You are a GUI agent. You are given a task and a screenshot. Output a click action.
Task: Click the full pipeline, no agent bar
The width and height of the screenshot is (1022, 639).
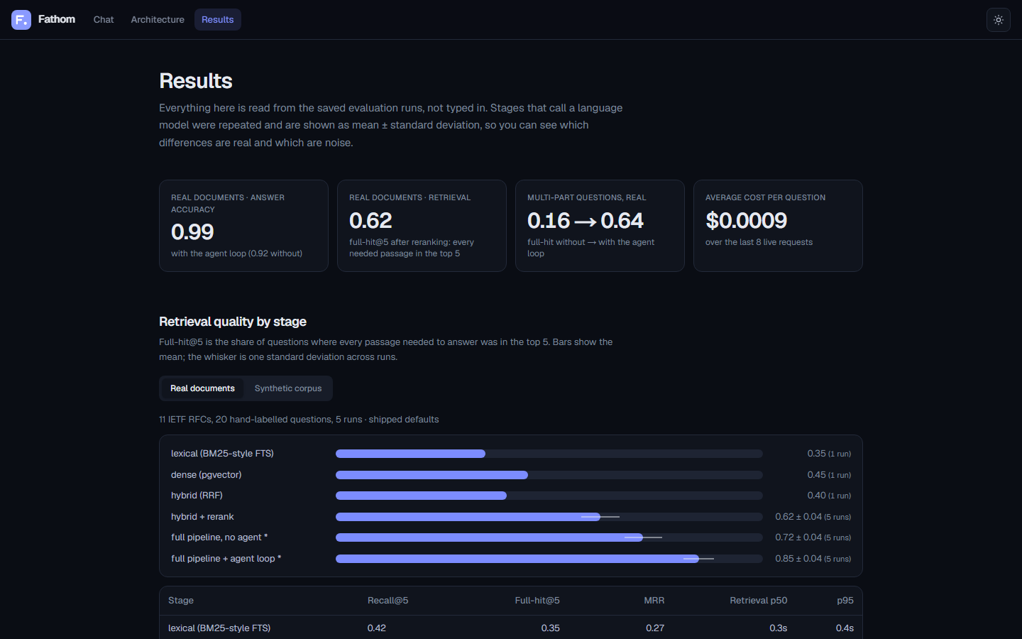click(x=549, y=537)
